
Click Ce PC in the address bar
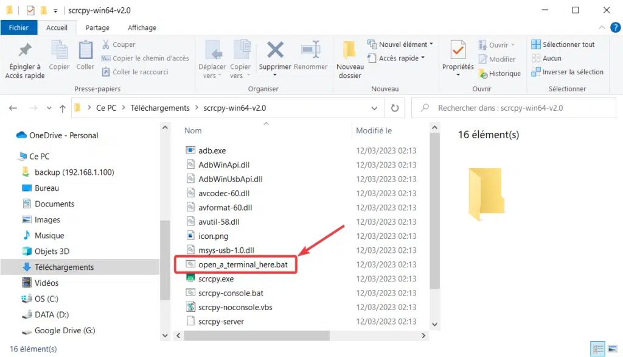point(106,108)
